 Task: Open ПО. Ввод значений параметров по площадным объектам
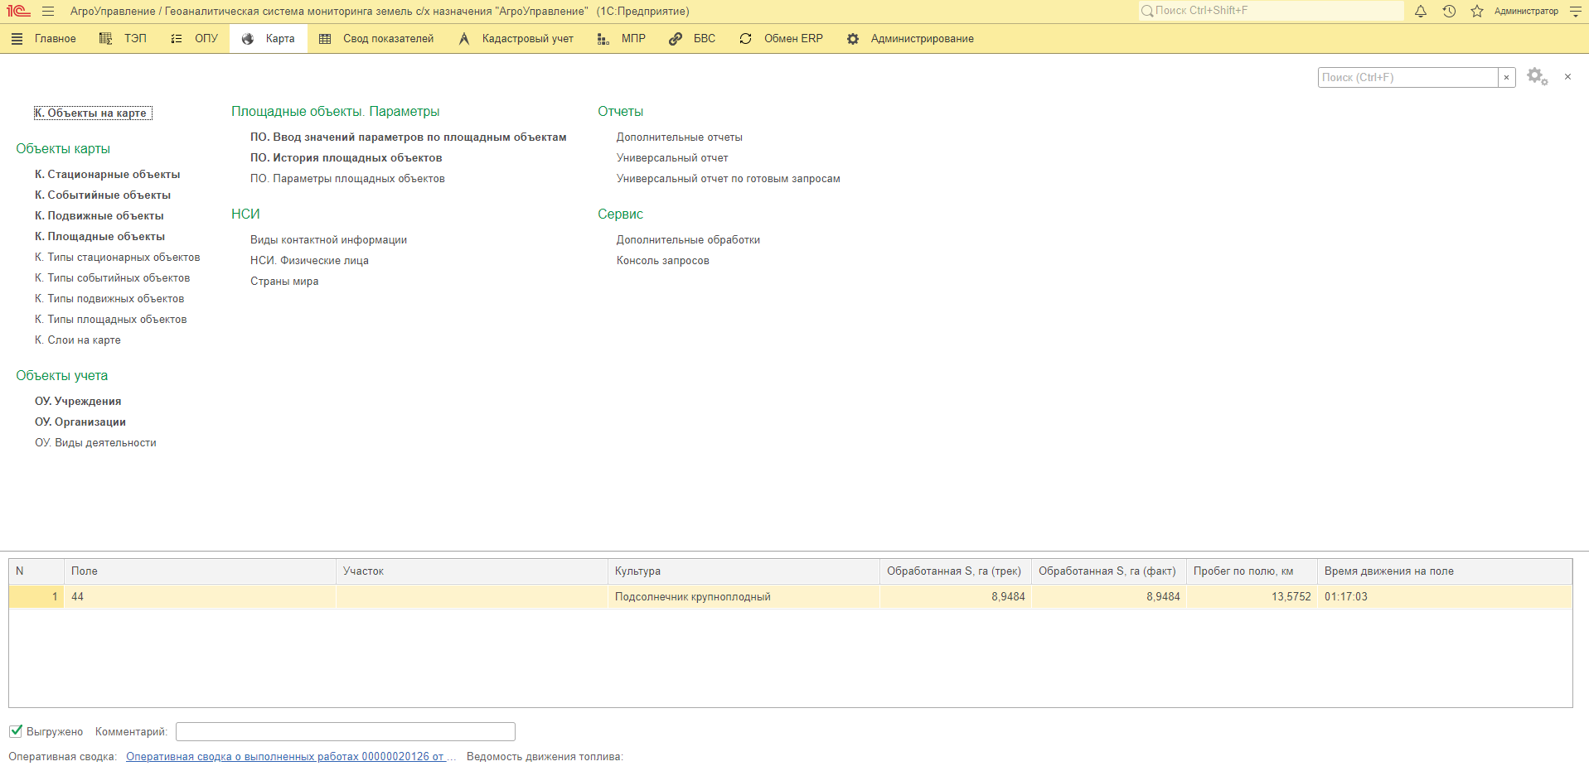[409, 137]
